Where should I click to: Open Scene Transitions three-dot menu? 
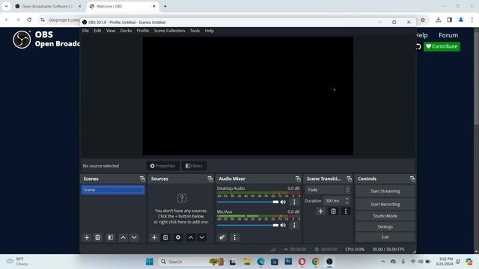pyautogui.click(x=346, y=211)
